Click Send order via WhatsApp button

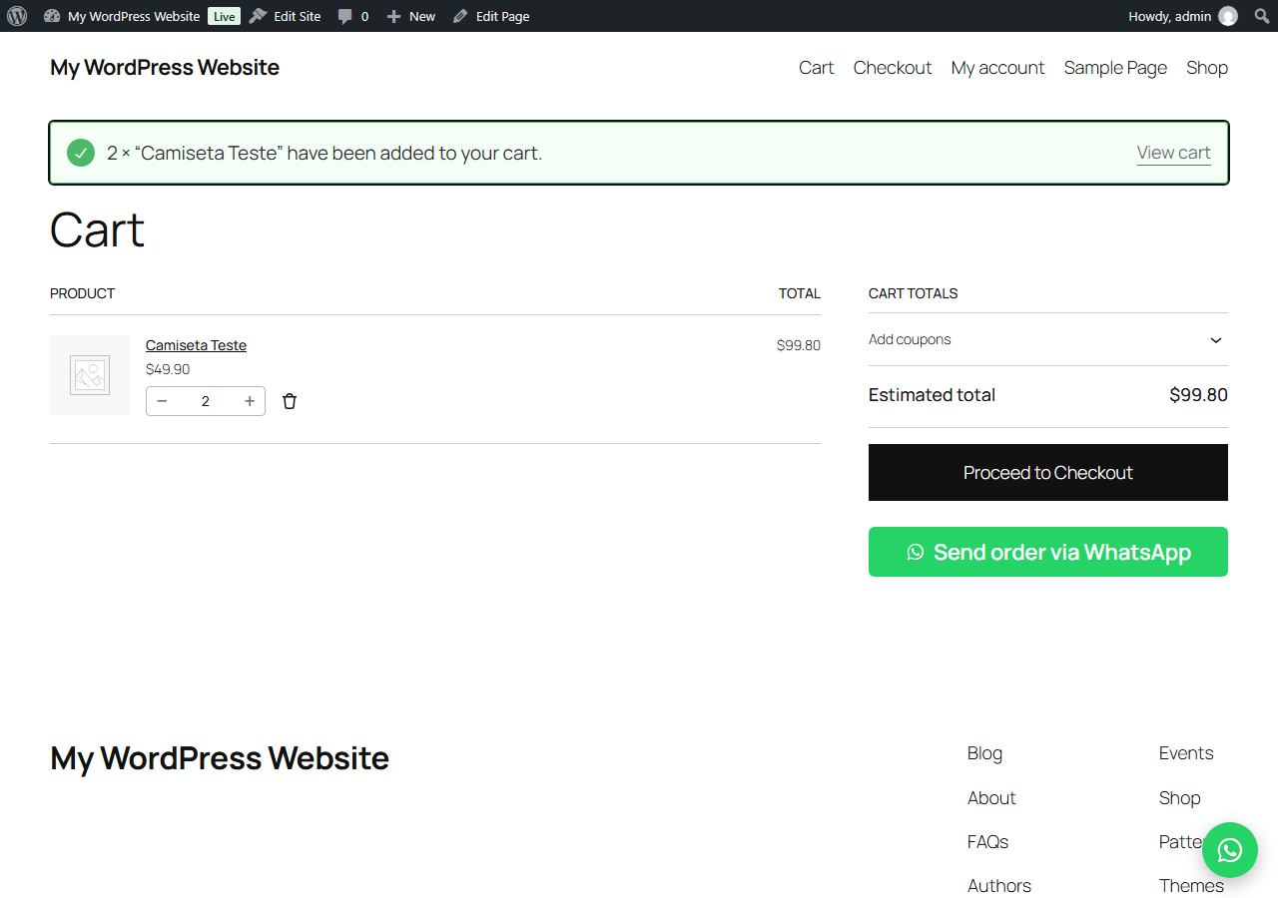tap(1048, 552)
